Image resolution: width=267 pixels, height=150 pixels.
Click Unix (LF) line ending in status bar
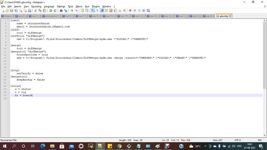pyautogui.click(x=217, y=140)
